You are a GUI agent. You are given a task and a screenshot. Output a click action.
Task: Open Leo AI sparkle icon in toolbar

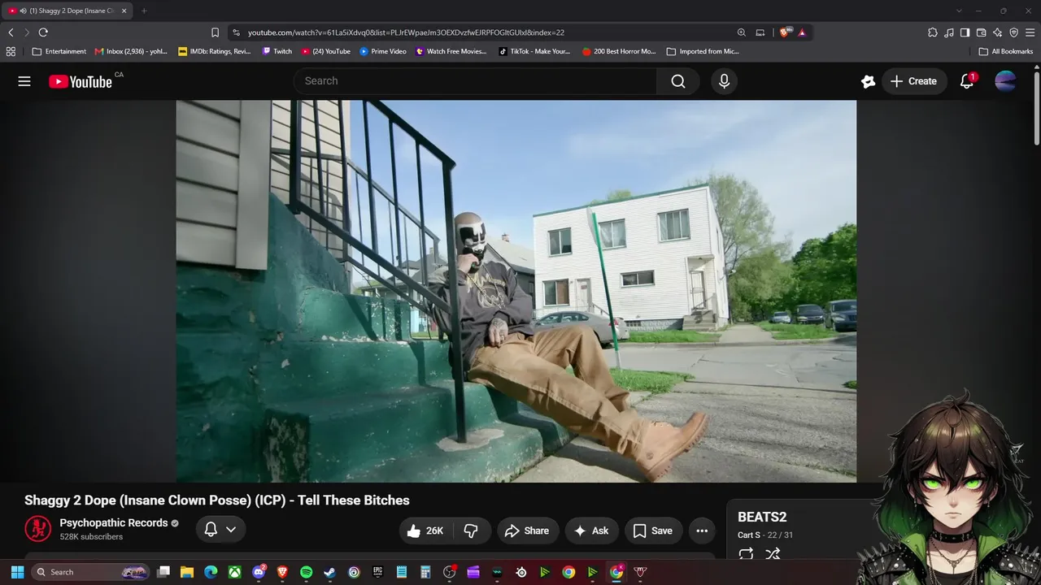pos(997,32)
